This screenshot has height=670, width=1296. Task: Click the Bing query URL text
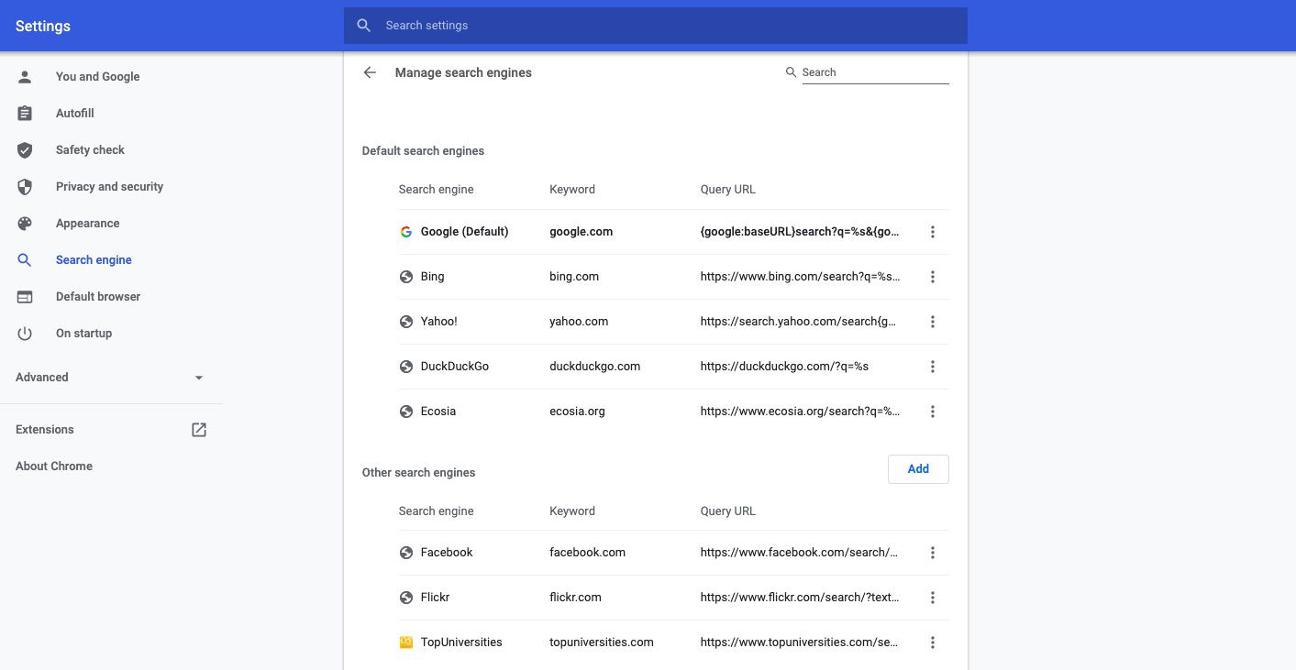click(x=800, y=277)
